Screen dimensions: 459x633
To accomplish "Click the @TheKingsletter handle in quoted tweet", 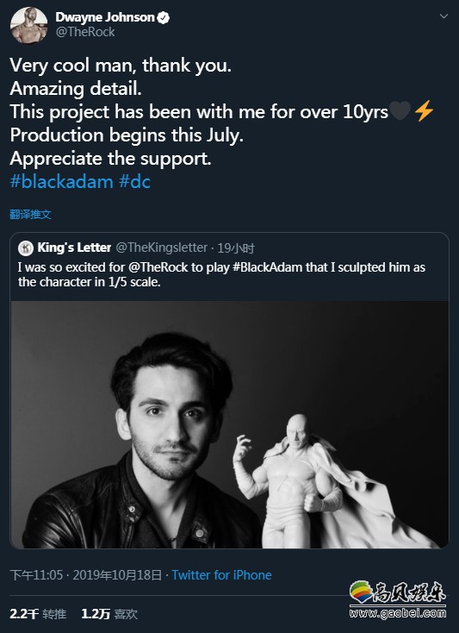I will [162, 248].
